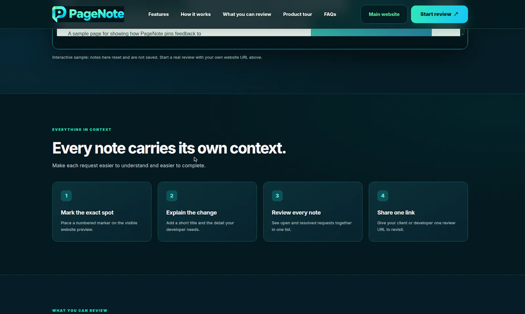Click the step 3 number badge
The height and width of the screenshot is (314, 525).
click(x=277, y=196)
